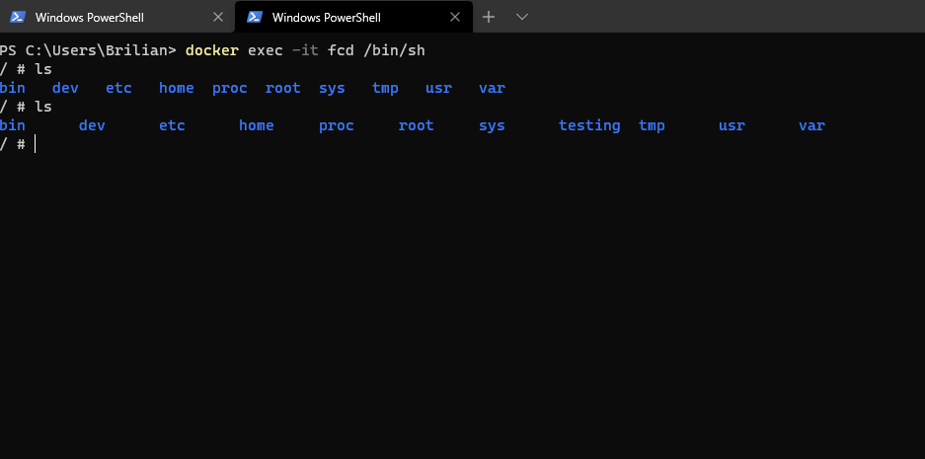Click the PowerShell icon on the active second tab
Viewport: 925px width, 459px height.
tap(255, 17)
